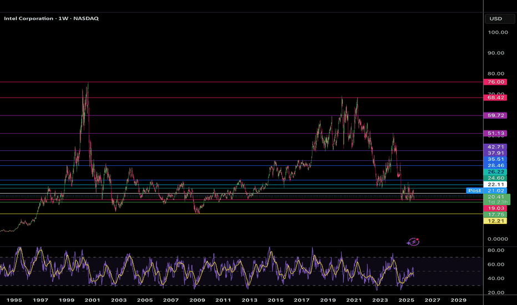
Task: Select the 76.00 red price label
Action: (x=495, y=82)
